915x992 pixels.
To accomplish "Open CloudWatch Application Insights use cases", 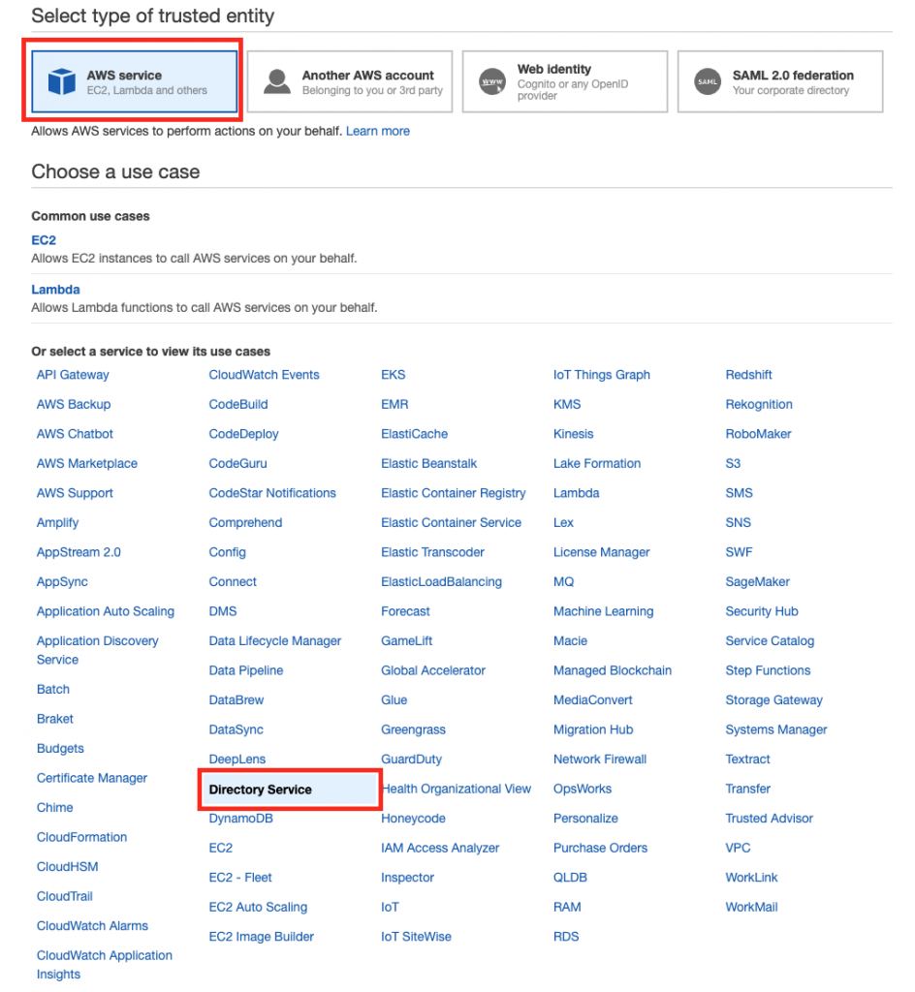I will pyautogui.click(x=105, y=965).
